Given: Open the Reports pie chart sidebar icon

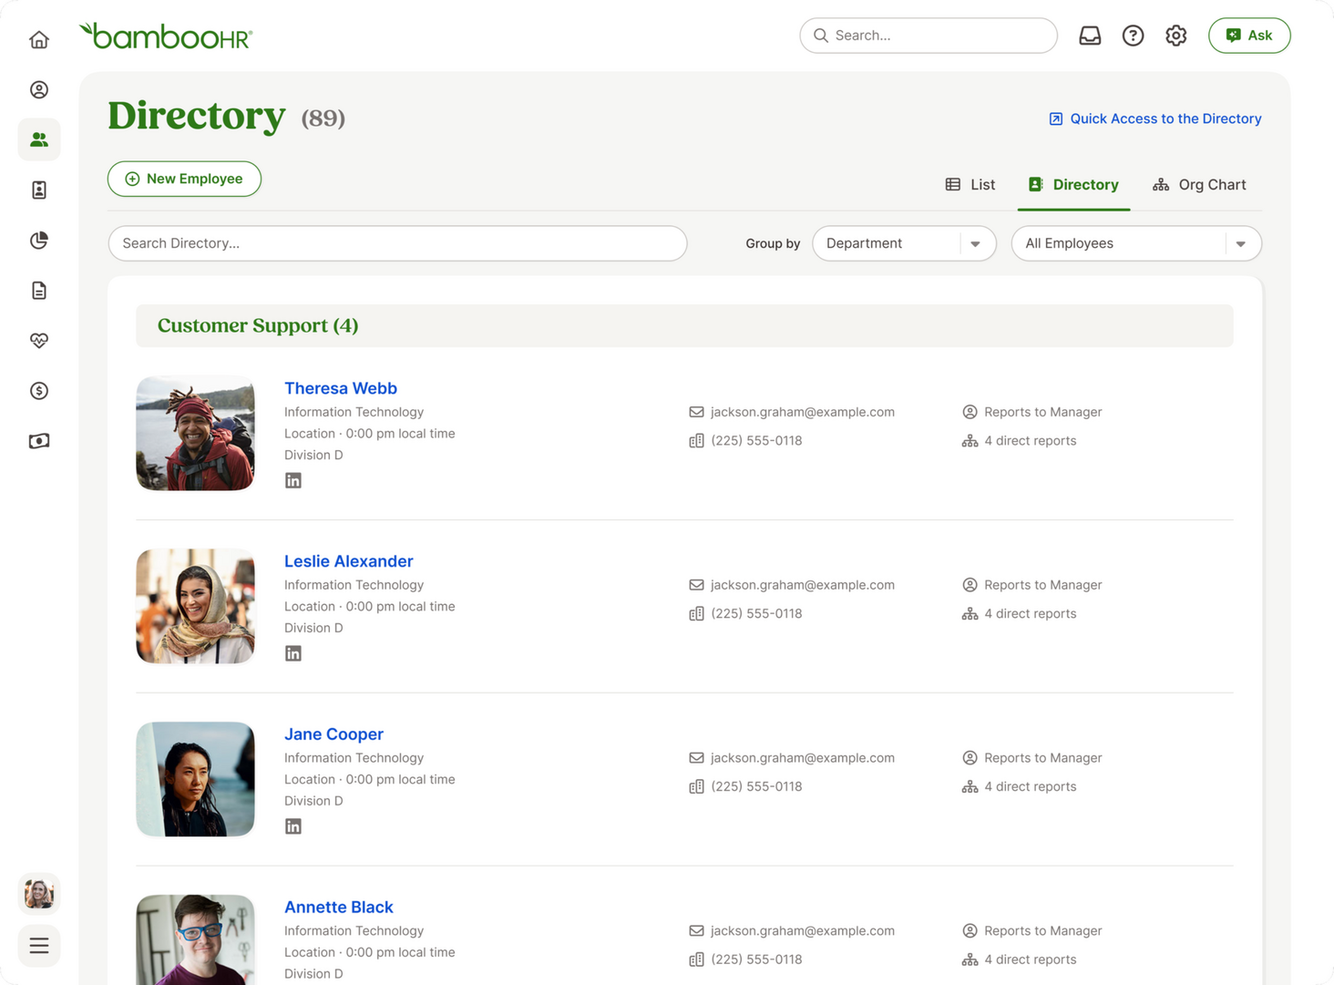Looking at the screenshot, I should click(x=38, y=240).
